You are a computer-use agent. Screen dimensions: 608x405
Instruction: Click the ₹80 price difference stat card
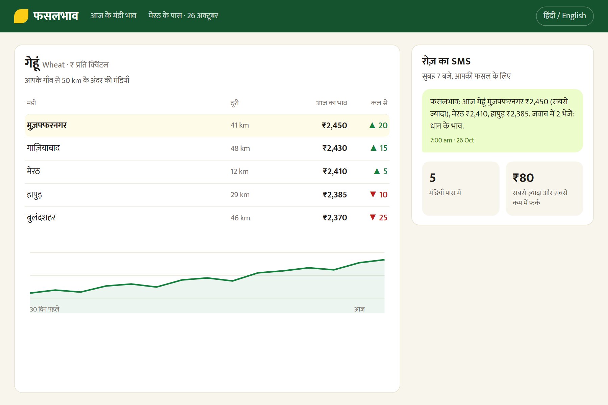point(544,188)
